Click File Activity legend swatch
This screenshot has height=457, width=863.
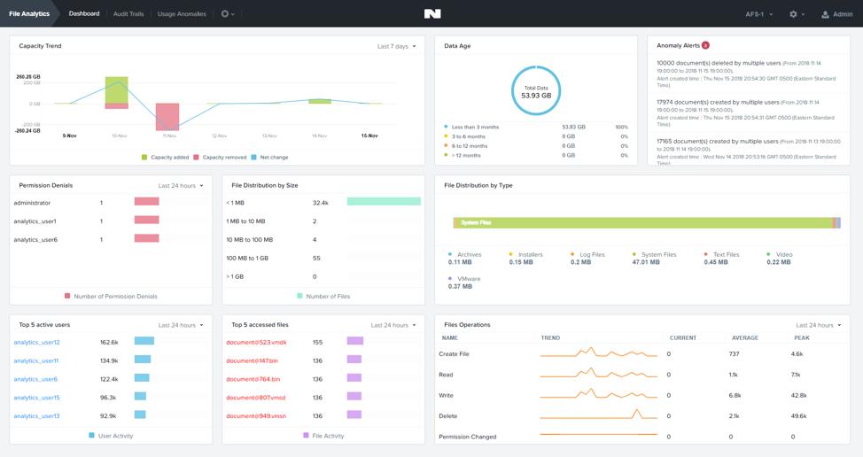306,436
